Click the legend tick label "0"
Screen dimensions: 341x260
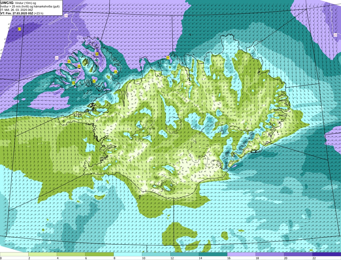pyautogui.click(x=1, y=258)
